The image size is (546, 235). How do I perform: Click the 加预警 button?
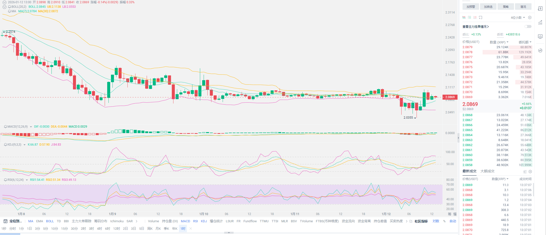471,7
